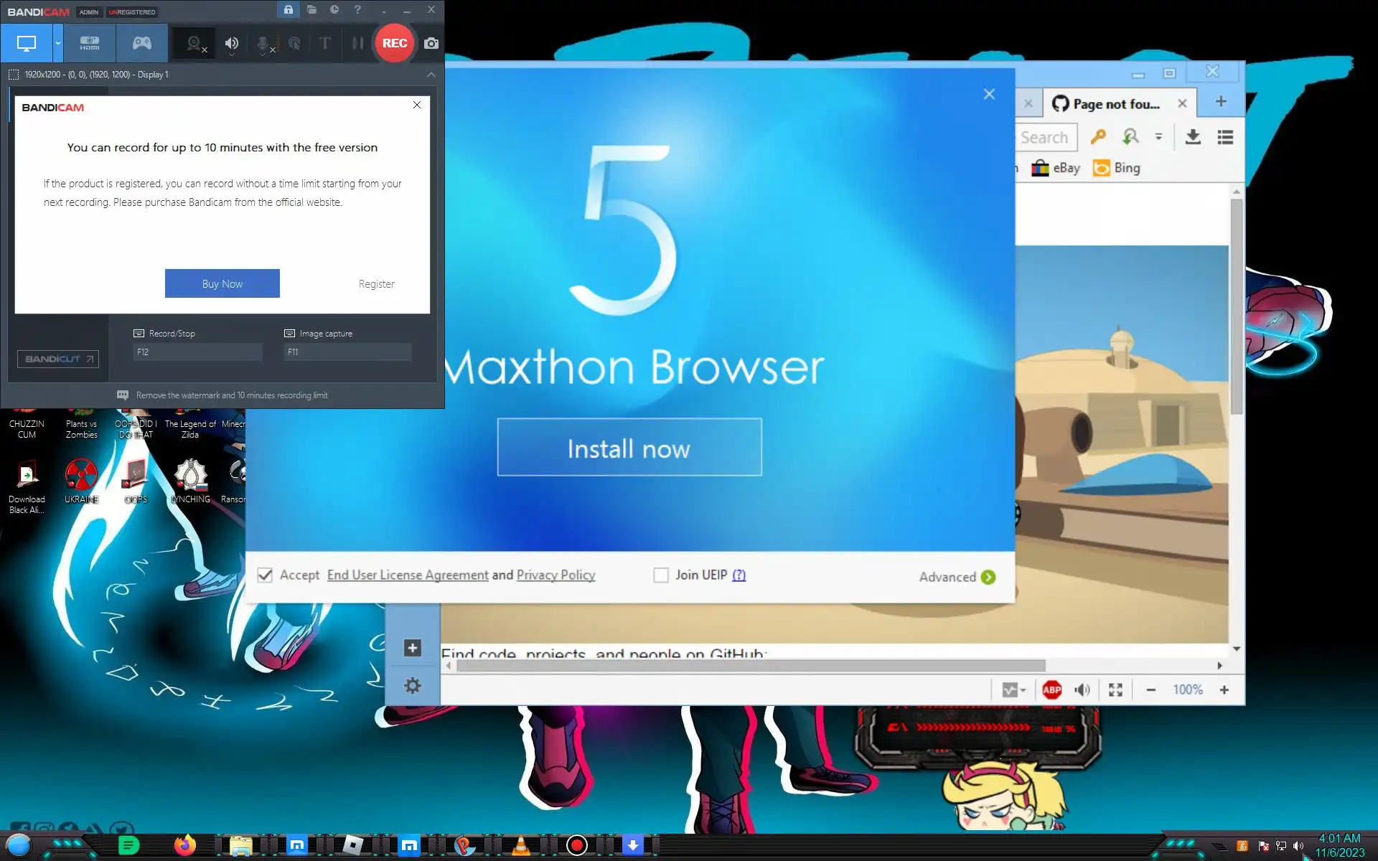This screenshot has height=861, width=1378.
Task: Uncheck Accept End User License Agreement
Action: 265,575
